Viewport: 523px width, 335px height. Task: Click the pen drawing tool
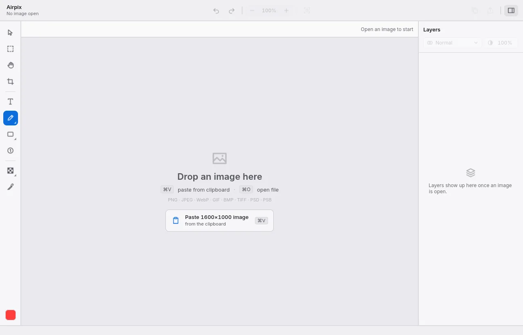coord(11,118)
